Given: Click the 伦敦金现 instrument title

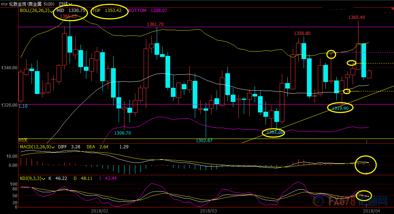Looking at the screenshot, I should [x=18, y=4].
